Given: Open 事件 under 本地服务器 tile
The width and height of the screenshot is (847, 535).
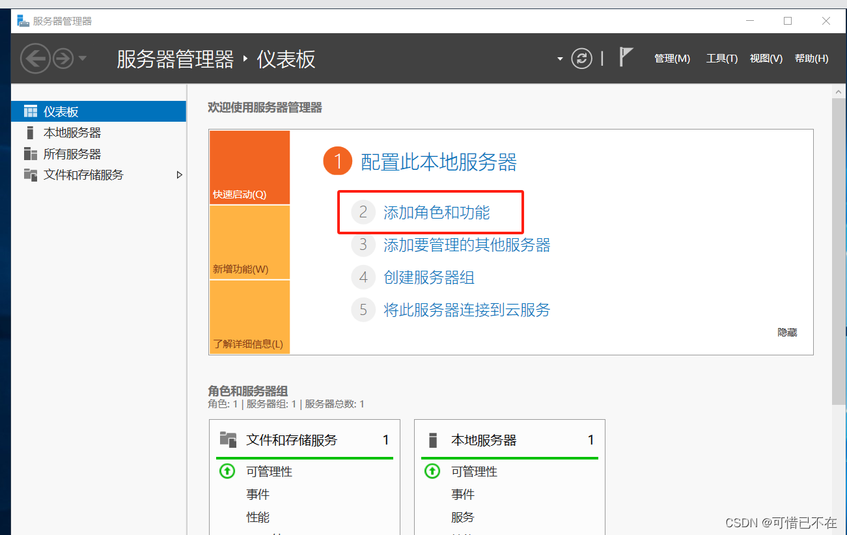Looking at the screenshot, I should (463, 494).
